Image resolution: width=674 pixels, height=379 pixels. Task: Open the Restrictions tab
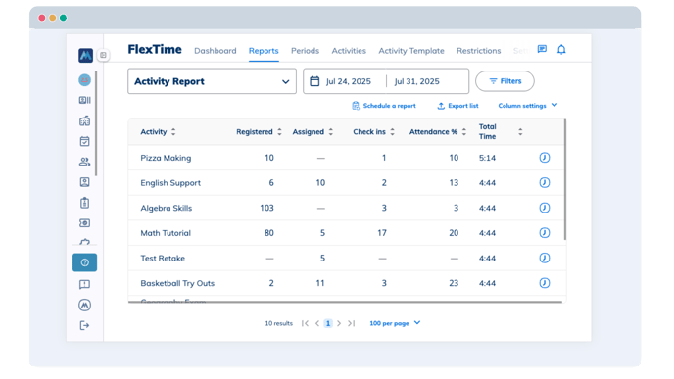pyautogui.click(x=478, y=51)
